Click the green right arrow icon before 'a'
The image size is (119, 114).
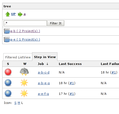pyautogui.click(x=20, y=14)
